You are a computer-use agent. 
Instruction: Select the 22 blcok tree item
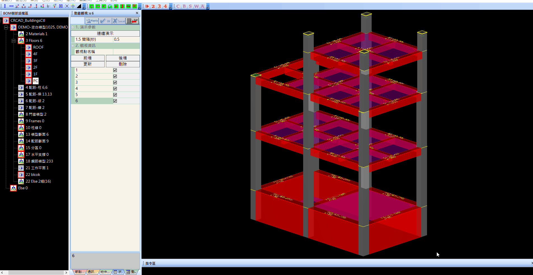tap(33, 175)
